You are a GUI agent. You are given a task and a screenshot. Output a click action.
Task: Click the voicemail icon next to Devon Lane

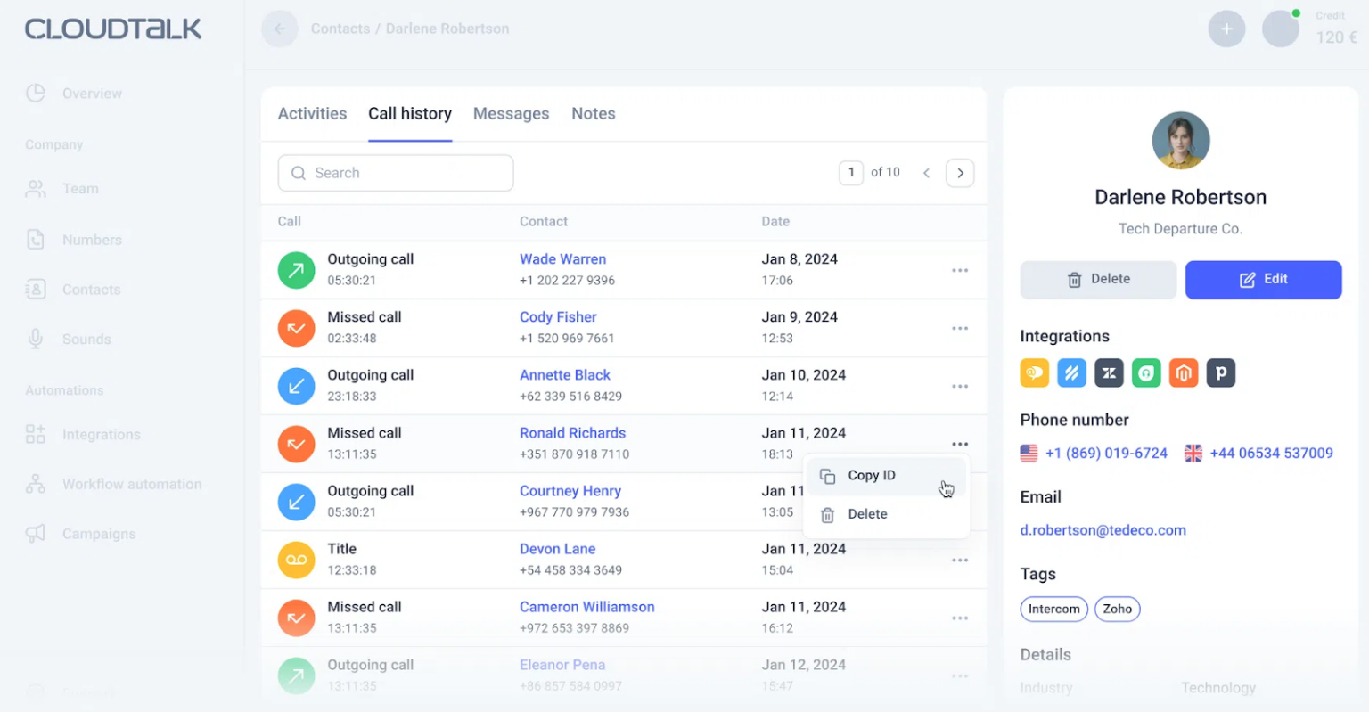[296, 560]
